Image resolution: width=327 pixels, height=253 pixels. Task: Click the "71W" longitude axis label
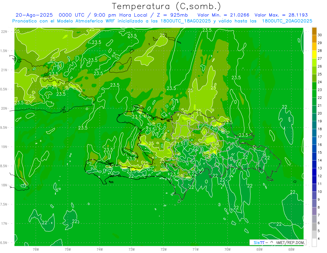click(x=195, y=249)
